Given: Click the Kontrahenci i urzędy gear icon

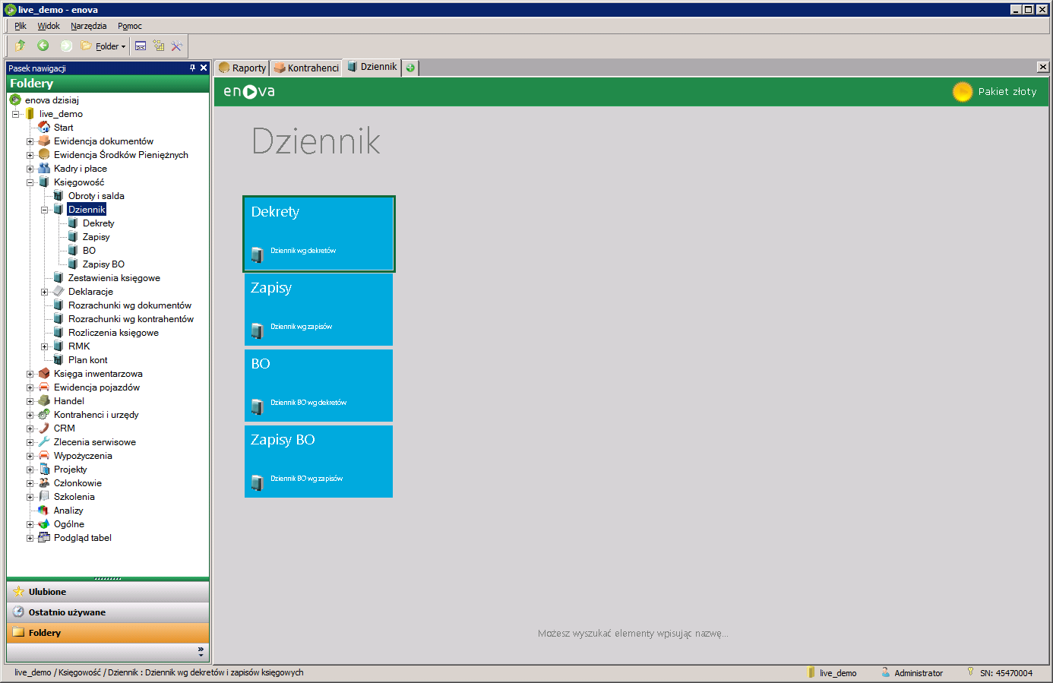Looking at the screenshot, I should click(x=44, y=415).
